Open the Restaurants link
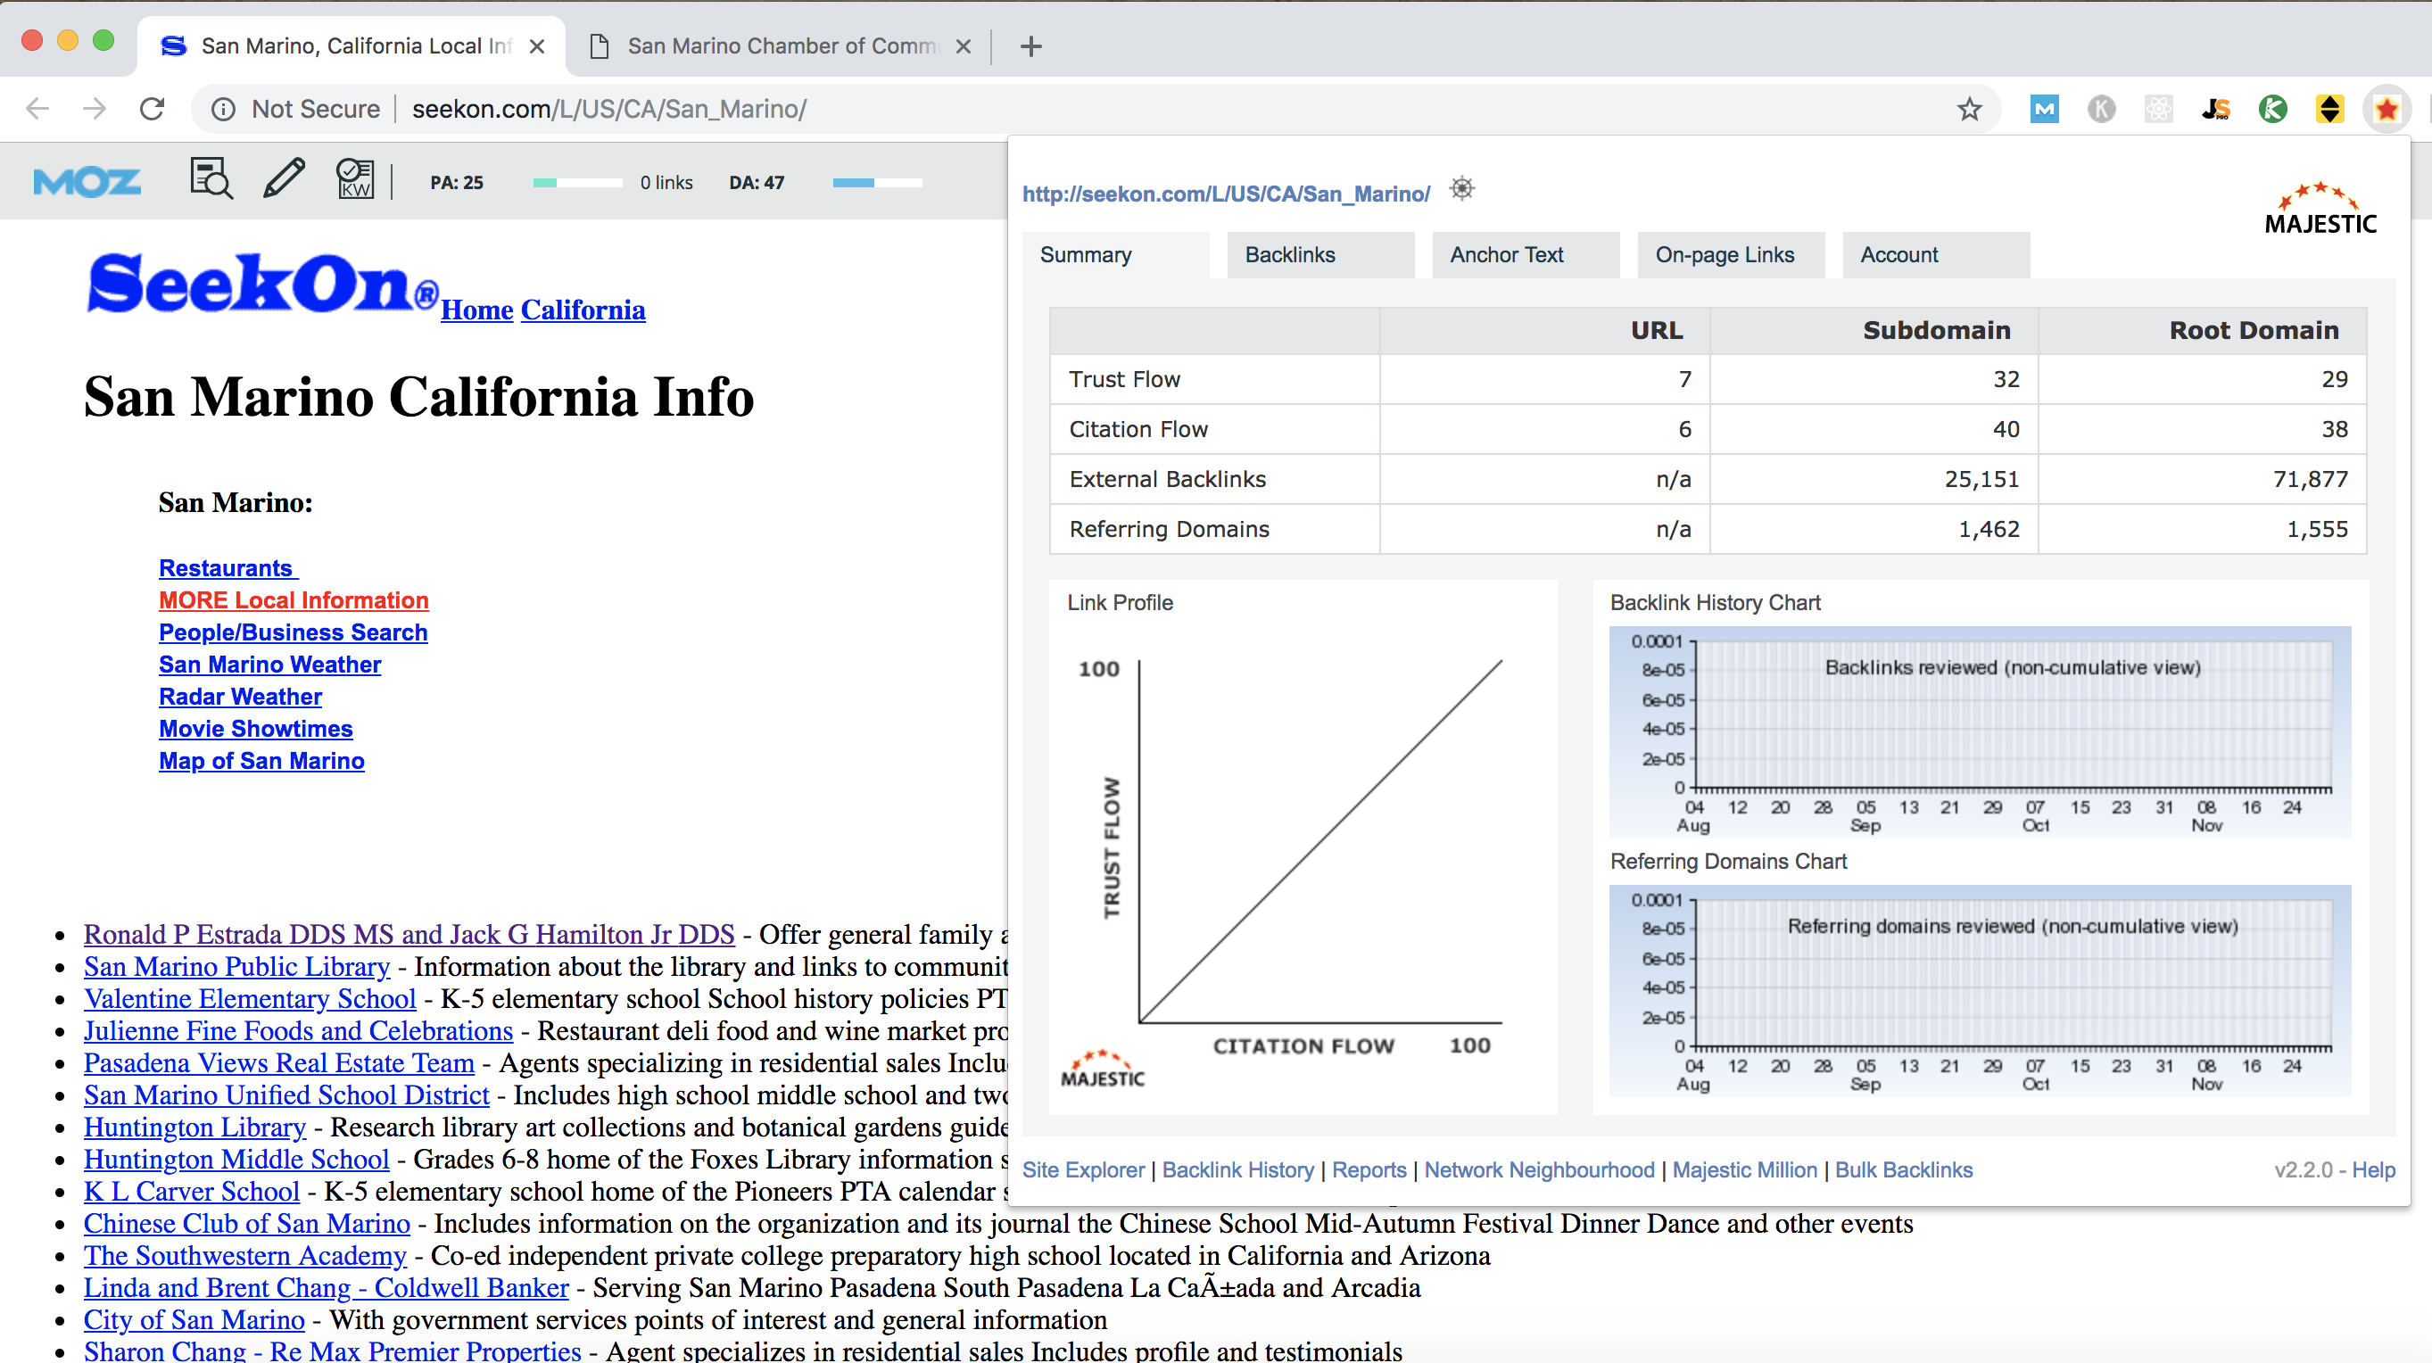The image size is (2432, 1363). 228,568
